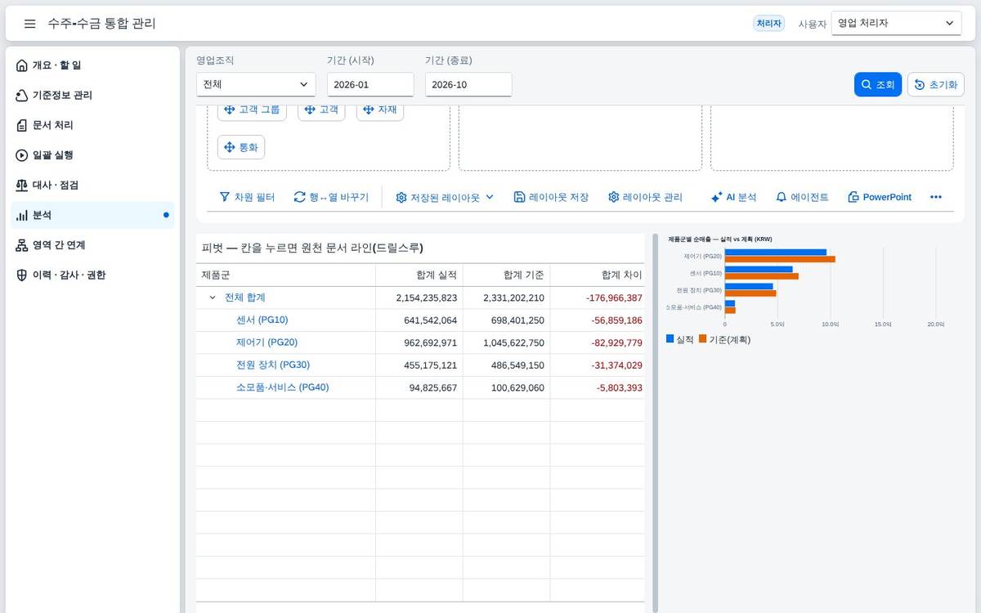
Task: Swap rows and columns with 행↔열 바꾸기
Action: point(331,197)
